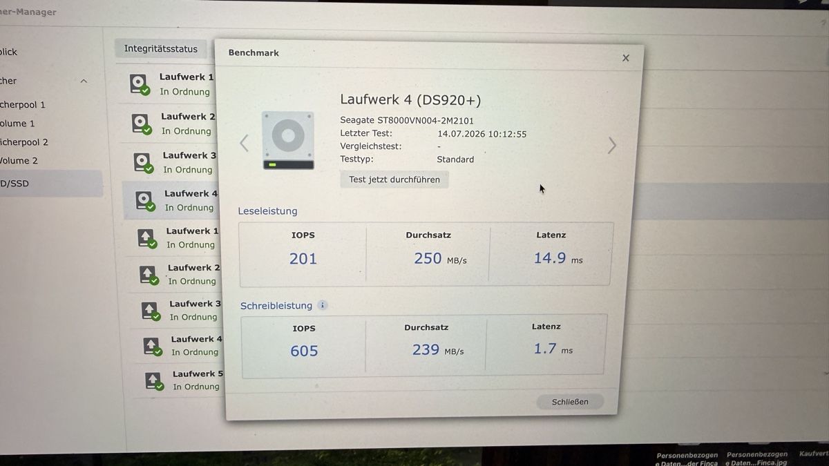Open the HDD/SSD sidebar entry
Viewport: 829px width, 466px height.
click(50, 184)
